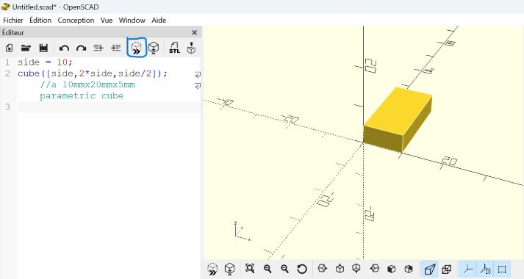Switch to the Front view
524x279 pixels.
coord(391,269)
